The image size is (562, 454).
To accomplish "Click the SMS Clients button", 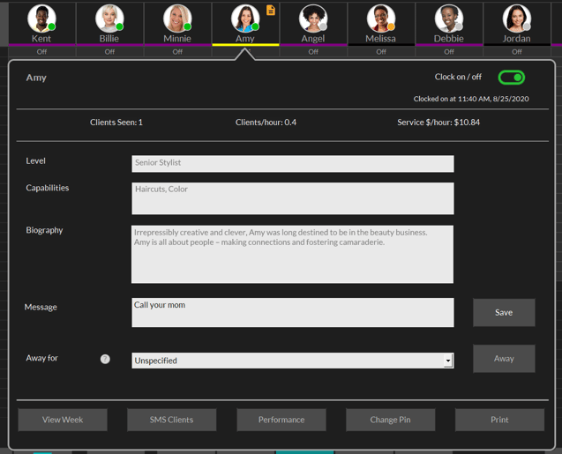I will tap(172, 420).
